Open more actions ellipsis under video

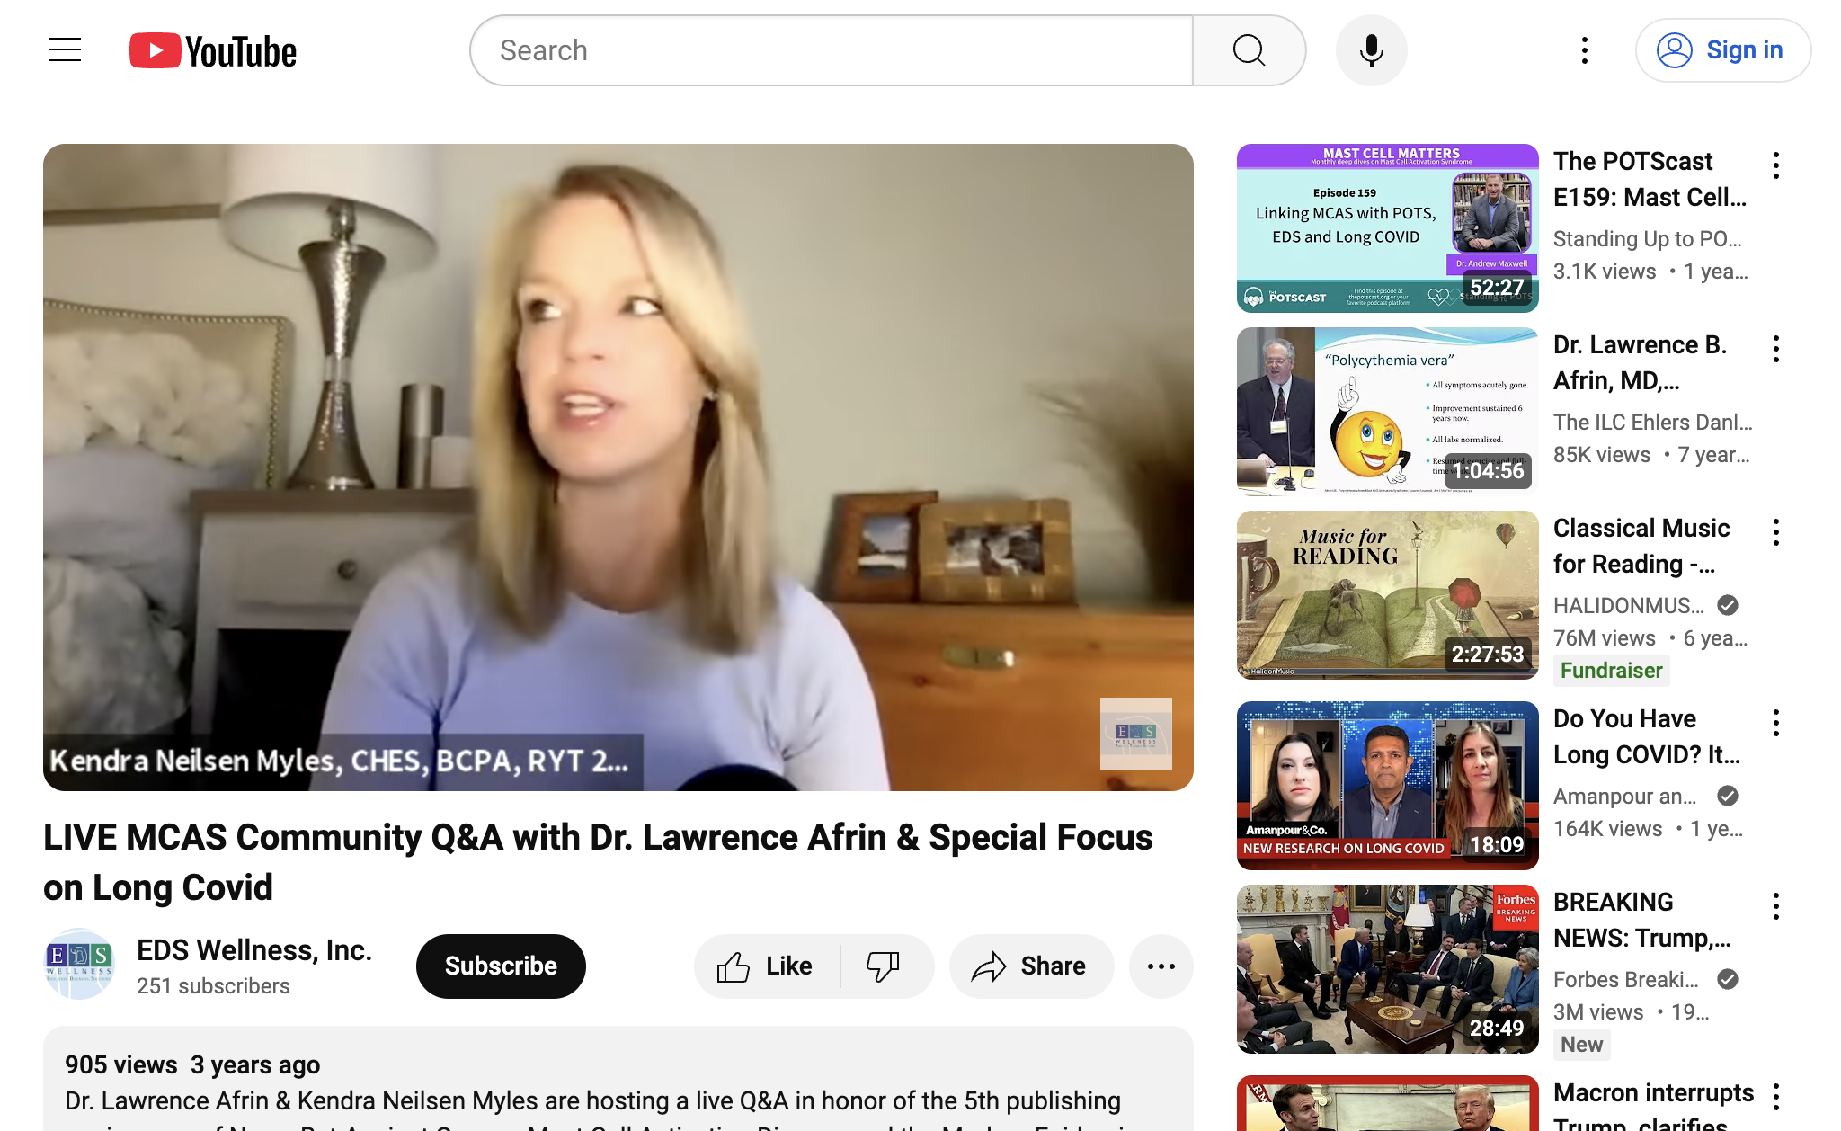[1161, 966]
